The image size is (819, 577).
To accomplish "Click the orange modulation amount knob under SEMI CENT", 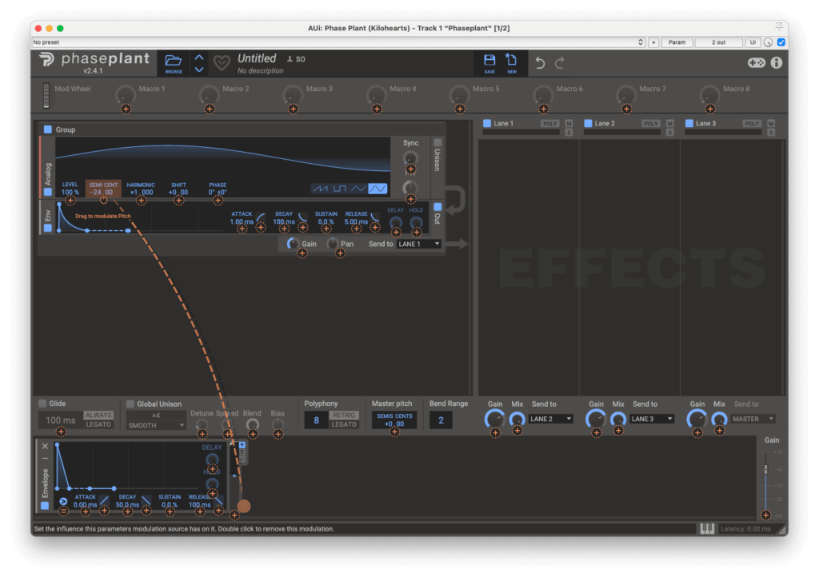I will (103, 201).
